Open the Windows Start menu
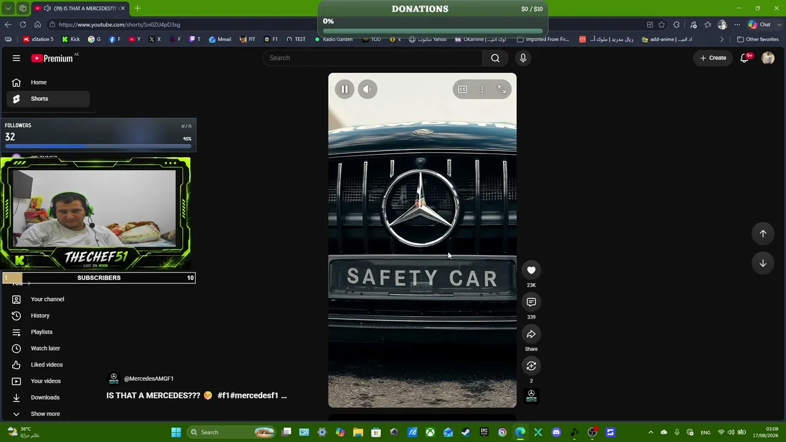Viewport: 786px width, 442px height. pos(176,432)
